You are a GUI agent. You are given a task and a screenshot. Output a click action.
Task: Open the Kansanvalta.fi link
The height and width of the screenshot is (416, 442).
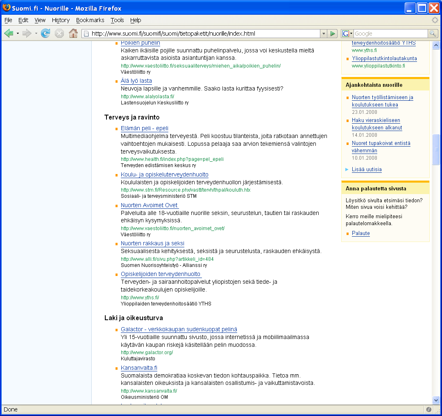pos(139,368)
